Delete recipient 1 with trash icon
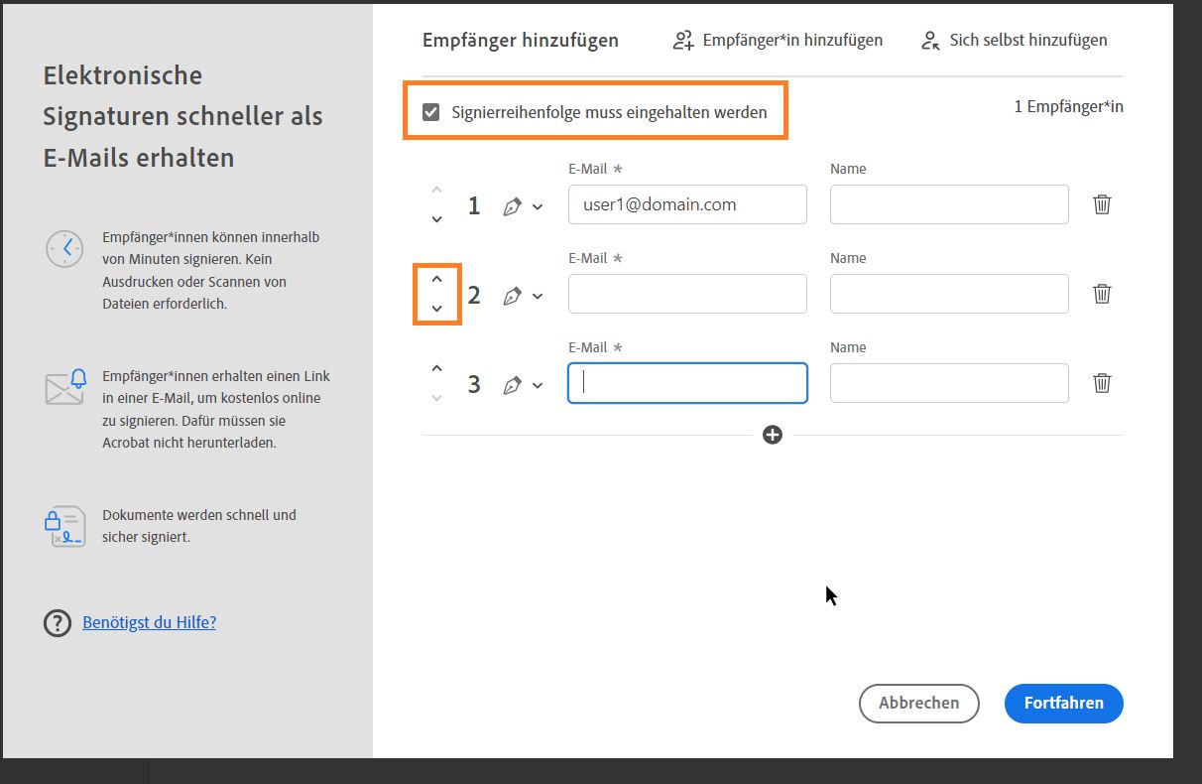Image resolution: width=1202 pixels, height=784 pixels. pyautogui.click(x=1102, y=204)
